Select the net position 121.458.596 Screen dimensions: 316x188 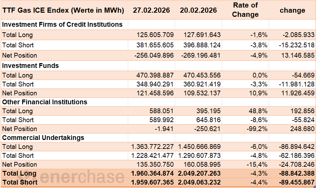click(x=155, y=93)
